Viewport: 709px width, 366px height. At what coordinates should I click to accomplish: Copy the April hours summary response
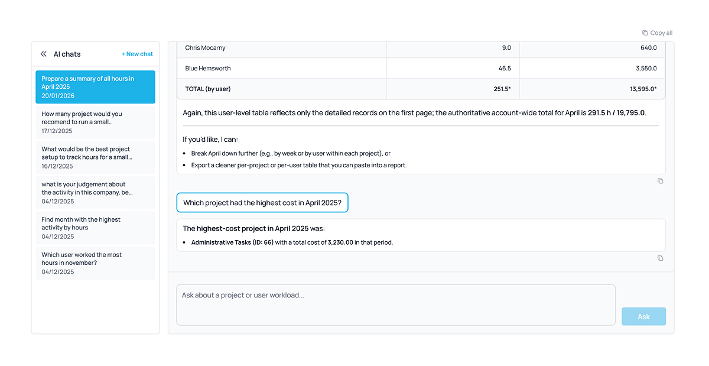(660, 181)
